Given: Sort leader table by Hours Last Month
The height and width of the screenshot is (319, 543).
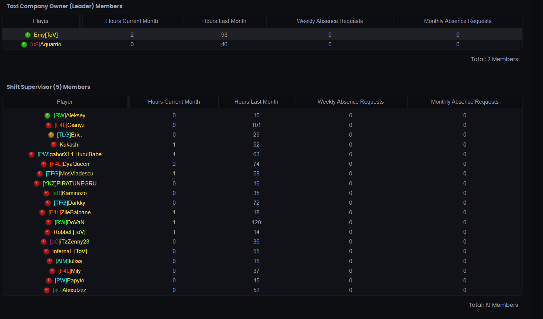Looking at the screenshot, I should click(224, 21).
